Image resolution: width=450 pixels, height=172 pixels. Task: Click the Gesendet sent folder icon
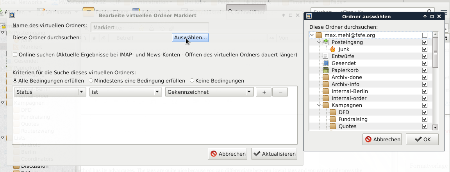click(326, 63)
